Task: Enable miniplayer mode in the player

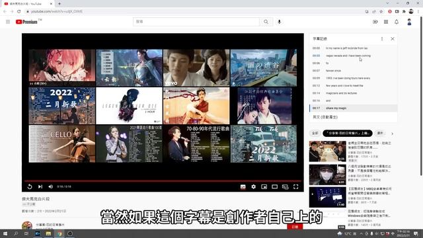Action: tap(264, 186)
